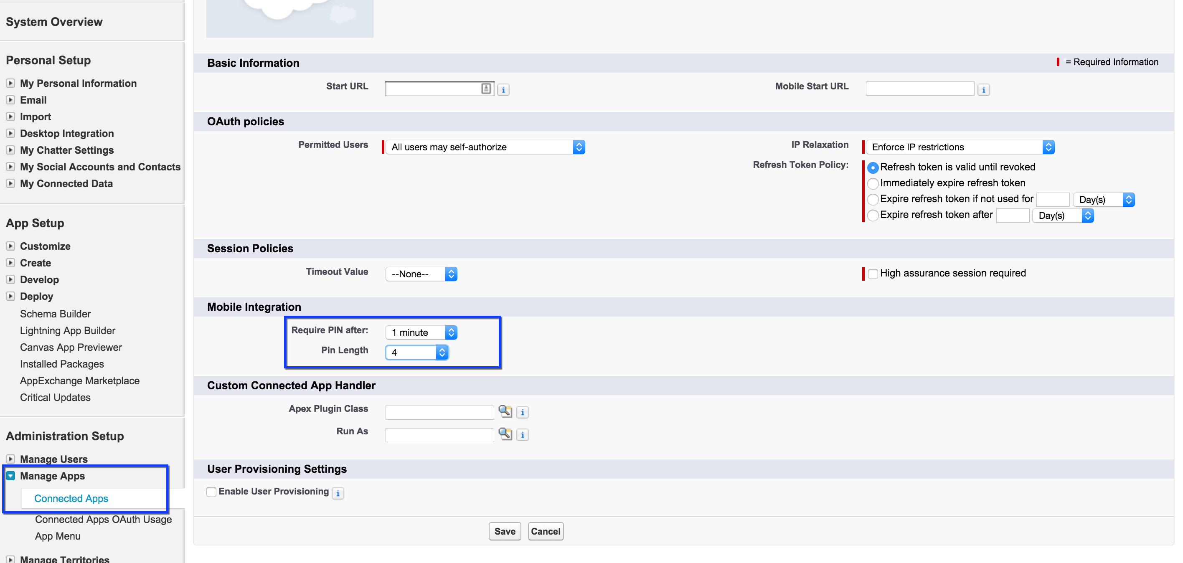This screenshot has width=1183, height=563.
Task: Click into the Mobile Start URL field
Action: point(920,88)
